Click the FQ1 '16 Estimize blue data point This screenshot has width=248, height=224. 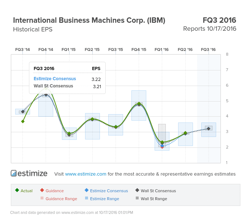(162, 146)
